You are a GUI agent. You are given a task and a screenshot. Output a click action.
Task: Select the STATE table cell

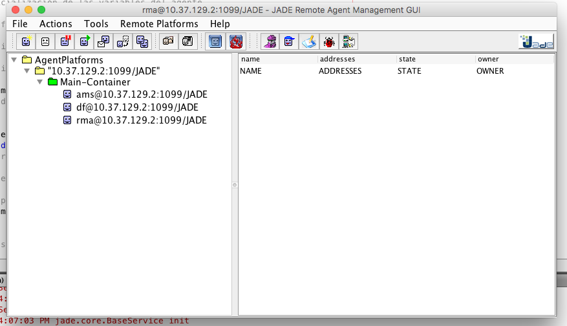(x=436, y=71)
